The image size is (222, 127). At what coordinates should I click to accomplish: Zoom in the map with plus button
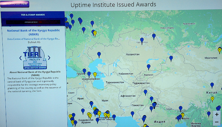click(x=217, y=115)
